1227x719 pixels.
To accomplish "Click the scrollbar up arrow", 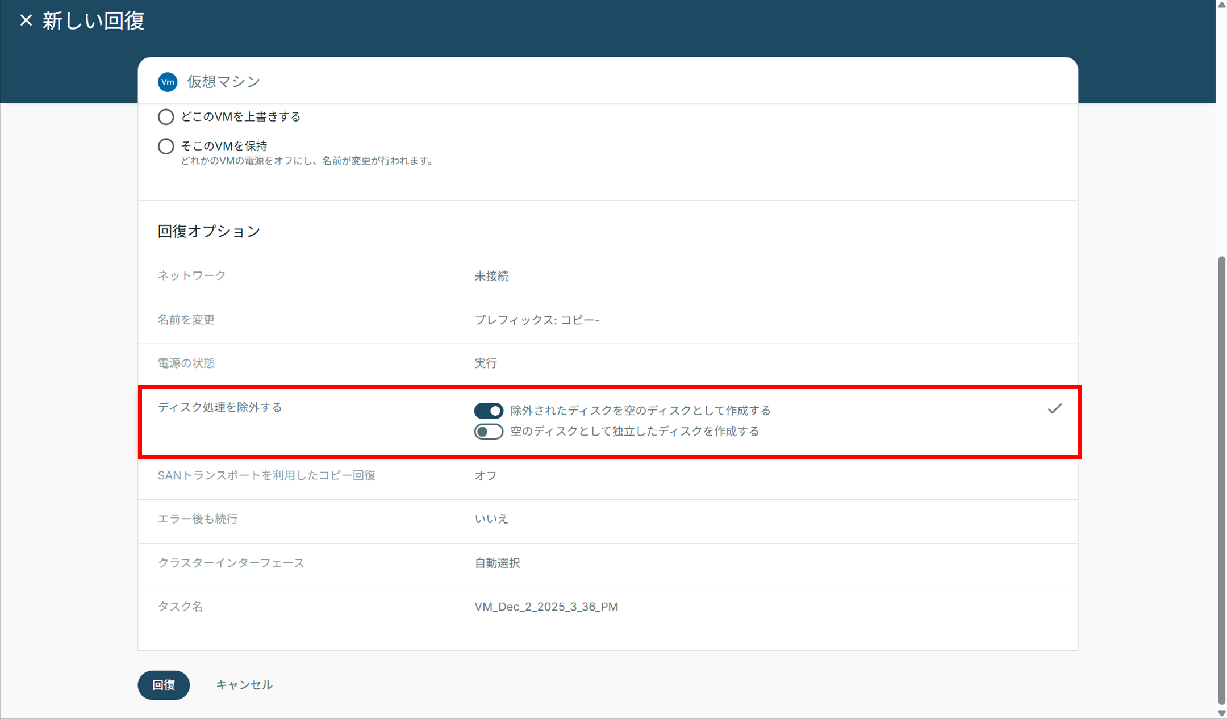I will point(1221,5).
